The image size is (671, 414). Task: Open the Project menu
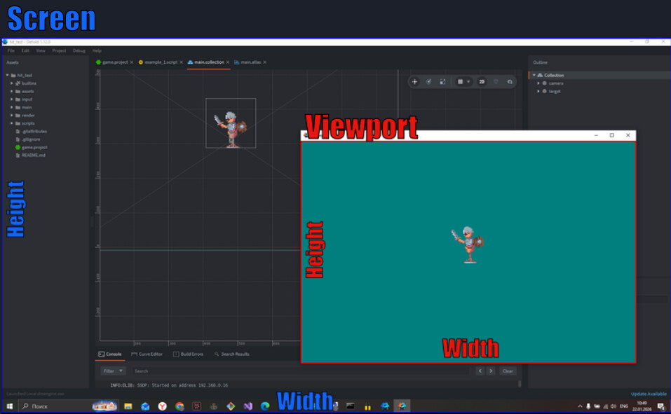(x=59, y=50)
